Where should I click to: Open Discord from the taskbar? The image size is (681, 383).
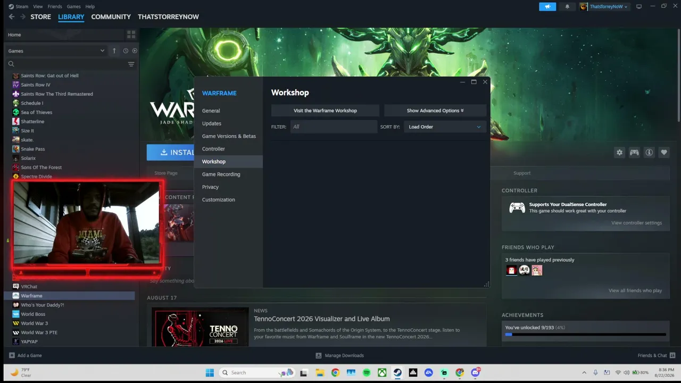(x=476, y=372)
